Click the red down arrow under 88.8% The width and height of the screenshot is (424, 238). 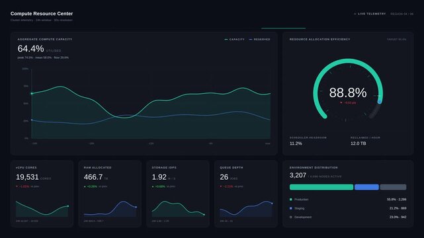[x=341, y=102]
